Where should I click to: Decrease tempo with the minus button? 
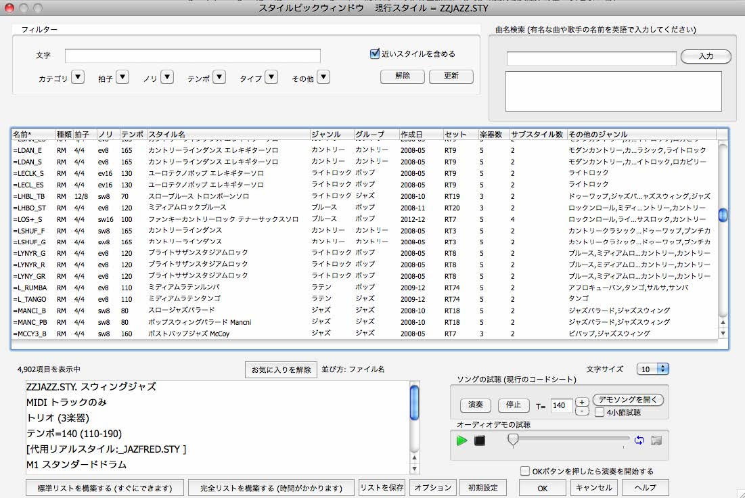582,411
